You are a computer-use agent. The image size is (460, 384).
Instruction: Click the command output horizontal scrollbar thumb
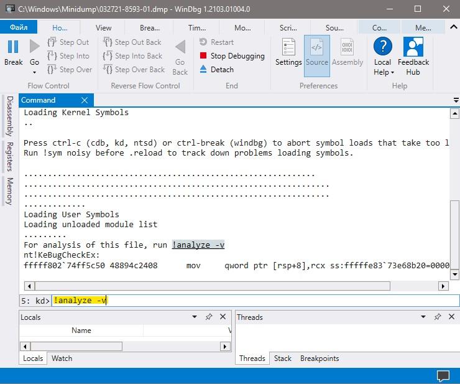coord(213,286)
